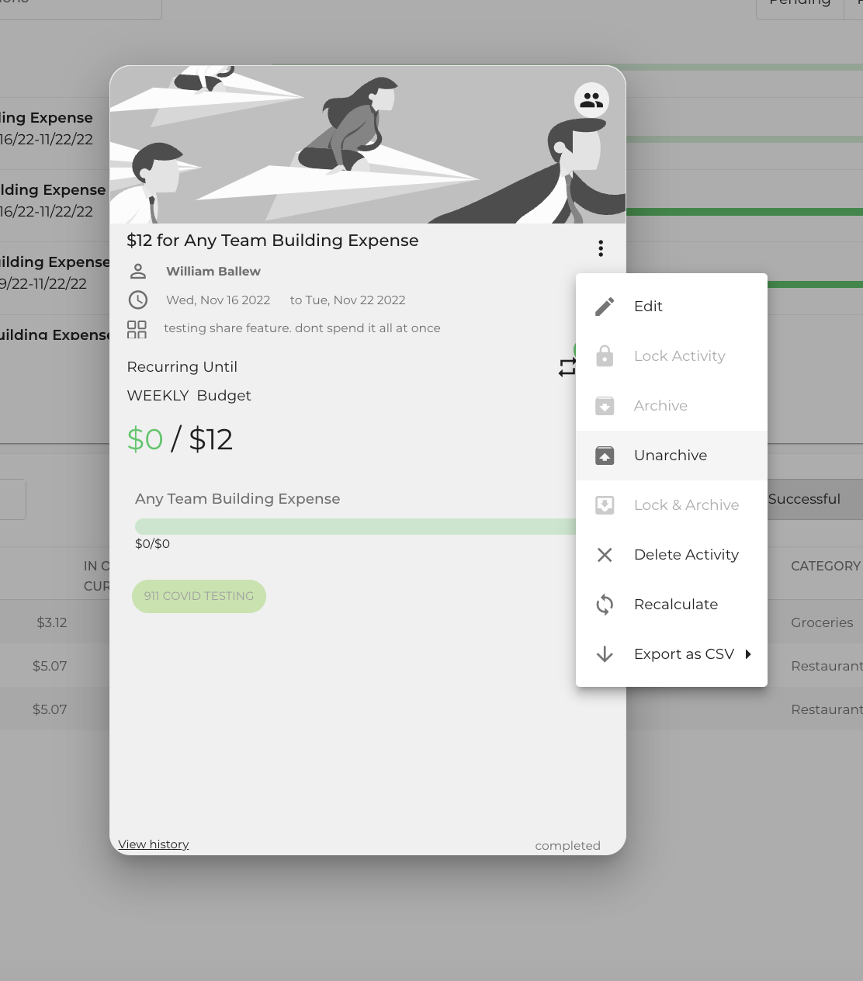The image size is (863, 981).
Task: Select Lock & Archive menu entry
Action: (671, 505)
